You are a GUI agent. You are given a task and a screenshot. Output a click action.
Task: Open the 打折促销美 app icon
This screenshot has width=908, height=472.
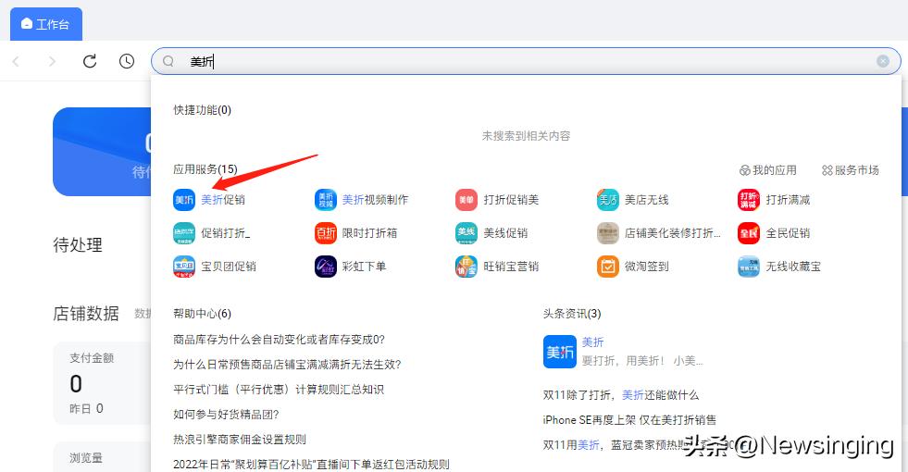point(466,200)
